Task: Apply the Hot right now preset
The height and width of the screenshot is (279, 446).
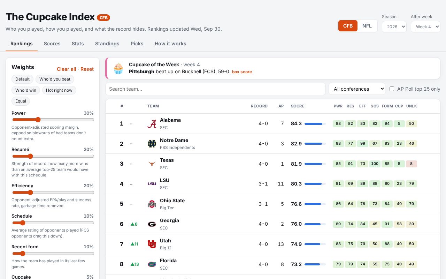Action: click(59, 90)
